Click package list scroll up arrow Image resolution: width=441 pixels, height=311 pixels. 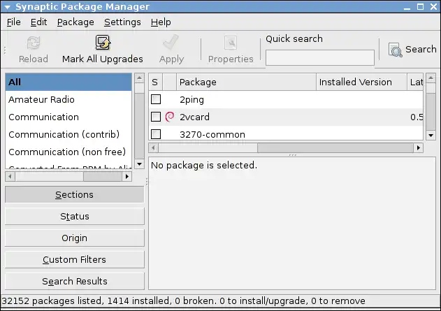(x=431, y=78)
